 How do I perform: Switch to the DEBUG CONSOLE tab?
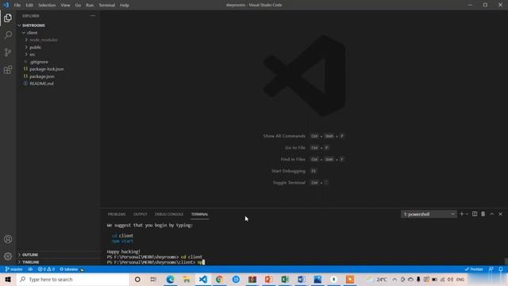click(x=169, y=214)
